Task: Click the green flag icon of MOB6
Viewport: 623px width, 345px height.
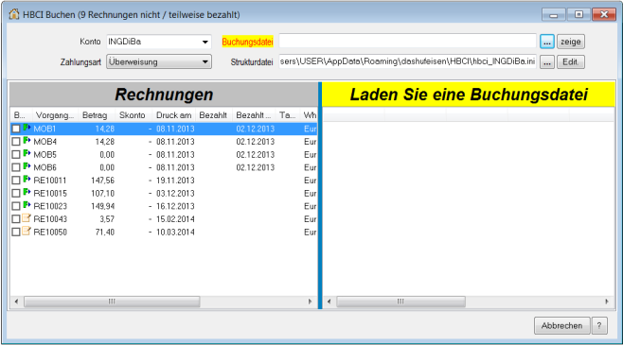Action: [27, 166]
